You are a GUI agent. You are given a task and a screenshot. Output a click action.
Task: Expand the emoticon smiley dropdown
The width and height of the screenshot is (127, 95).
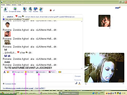10,72
